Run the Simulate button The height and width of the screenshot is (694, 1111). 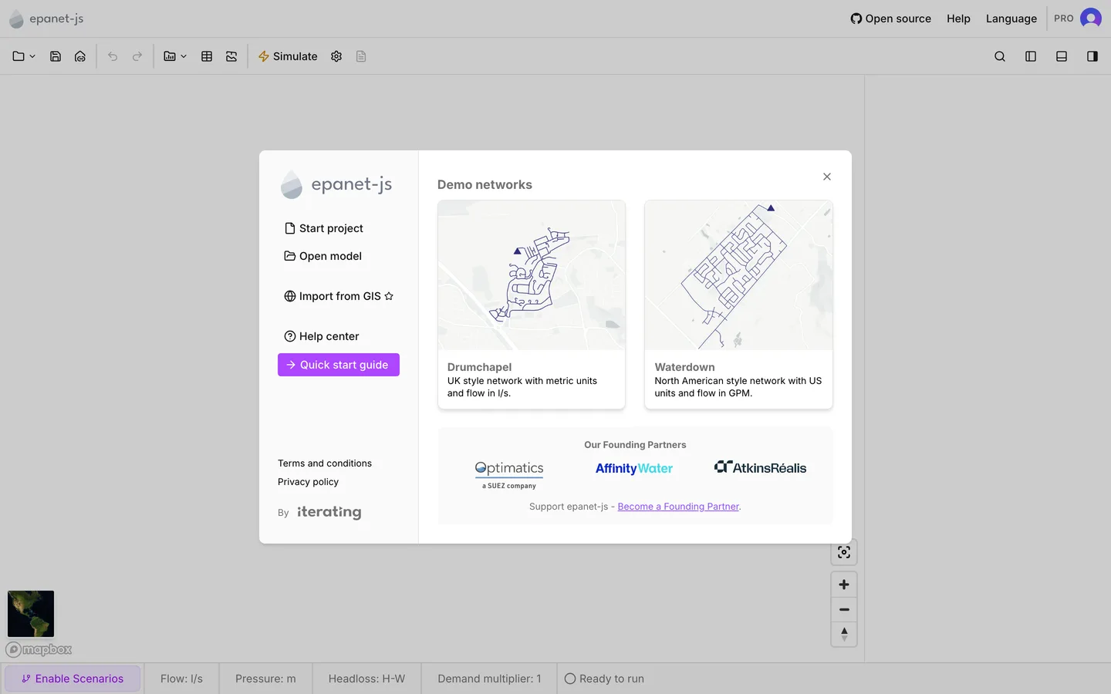(288, 56)
